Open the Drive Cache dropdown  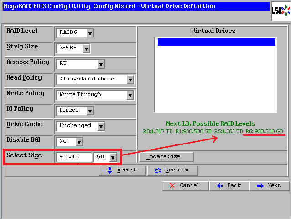tap(101, 126)
